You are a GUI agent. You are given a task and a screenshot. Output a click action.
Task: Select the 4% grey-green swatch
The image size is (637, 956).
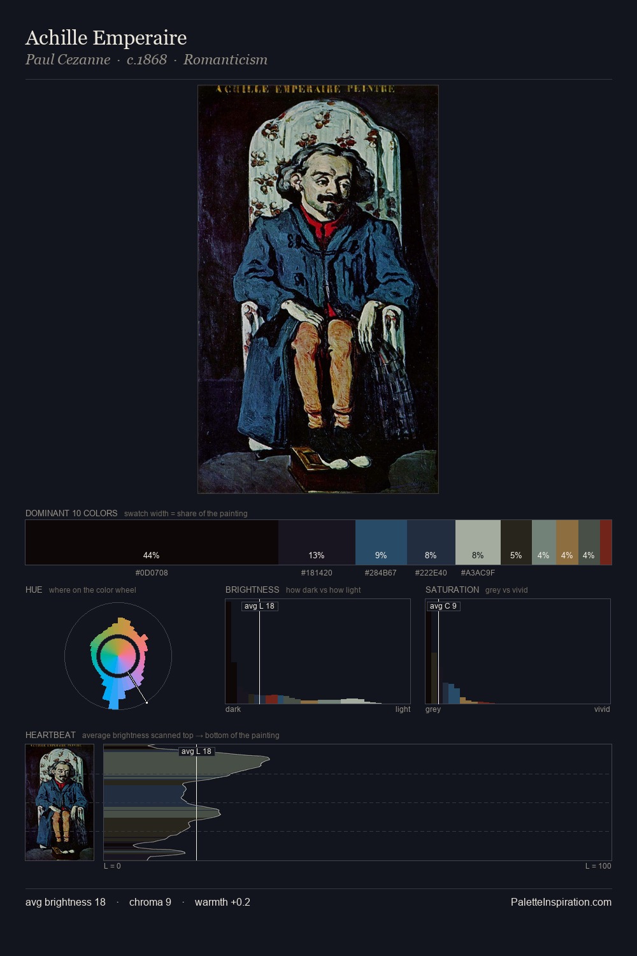click(x=544, y=542)
